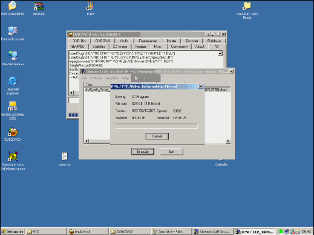
Task: Click the encoding progress bar
Action: [157, 126]
